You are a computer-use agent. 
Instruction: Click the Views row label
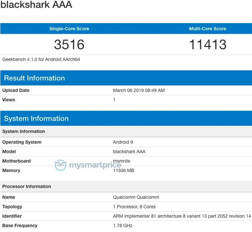click(x=9, y=100)
